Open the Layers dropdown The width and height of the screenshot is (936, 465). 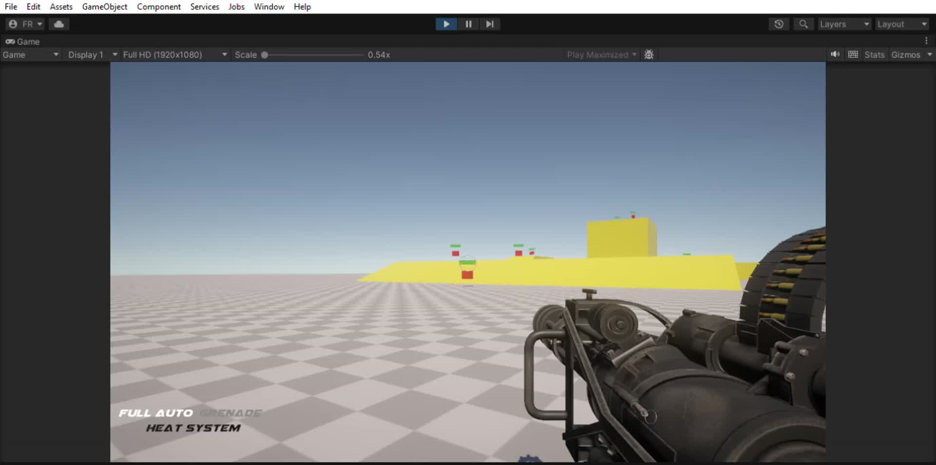[844, 23]
